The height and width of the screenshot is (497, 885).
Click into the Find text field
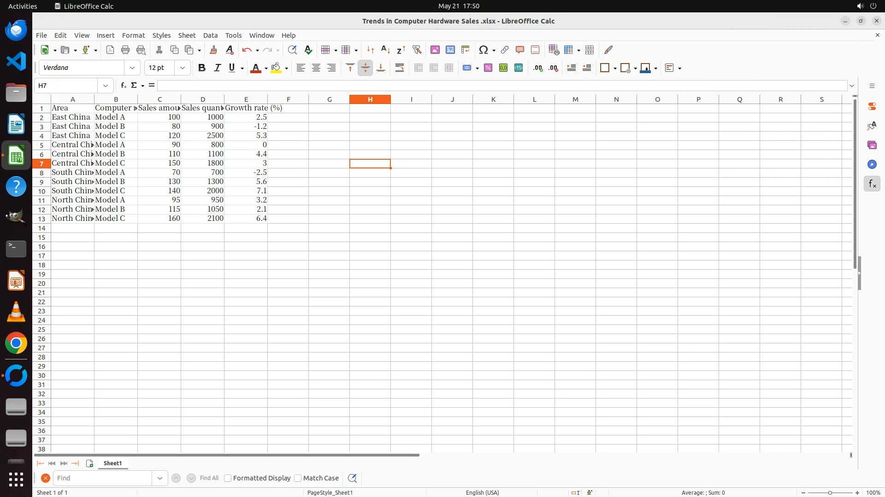[102, 478]
